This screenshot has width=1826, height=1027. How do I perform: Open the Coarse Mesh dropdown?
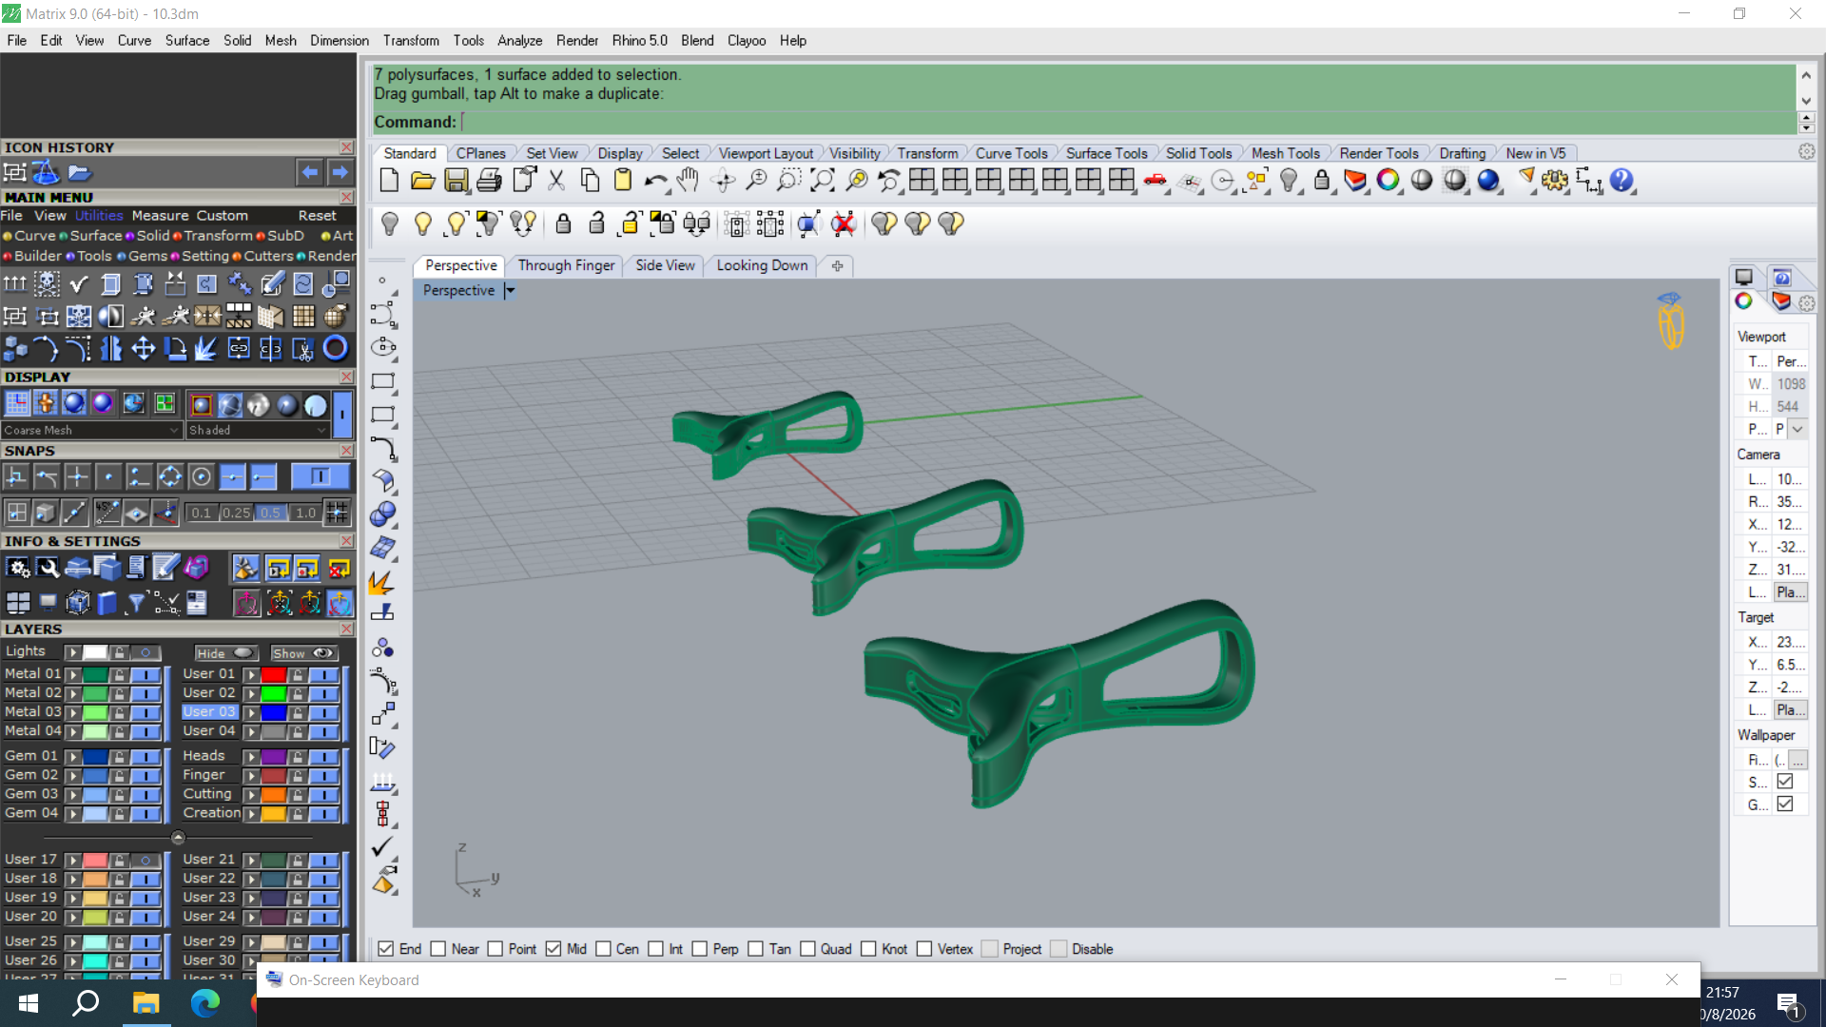coord(91,431)
